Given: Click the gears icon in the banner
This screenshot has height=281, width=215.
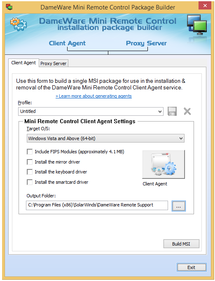Looking at the screenshot, I should [x=18, y=24].
